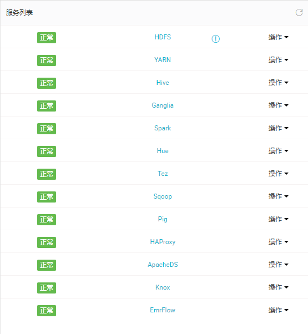Open the 操作 menu for Spark
The image size is (308, 334).
click(x=279, y=128)
